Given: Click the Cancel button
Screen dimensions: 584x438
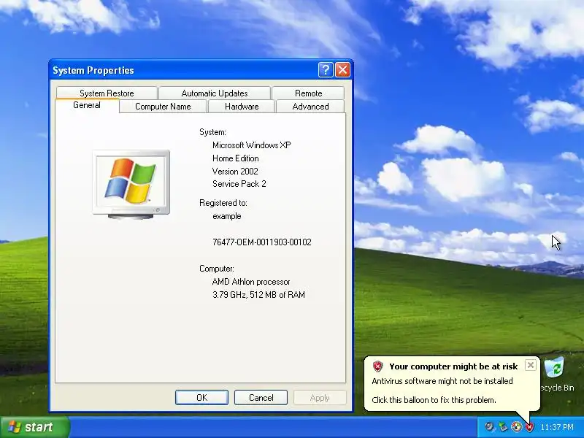Looking at the screenshot, I should (x=261, y=397).
